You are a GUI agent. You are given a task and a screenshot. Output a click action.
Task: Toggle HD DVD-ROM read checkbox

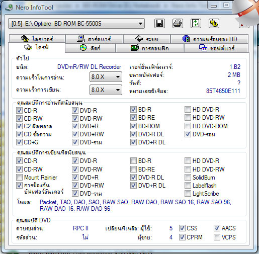pyautogui.click(x=188, y=126)
